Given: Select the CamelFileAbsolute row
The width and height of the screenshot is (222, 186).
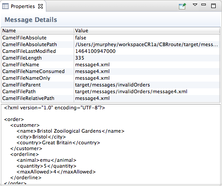Looking at the screenshot, I should [x=111, y=38].
